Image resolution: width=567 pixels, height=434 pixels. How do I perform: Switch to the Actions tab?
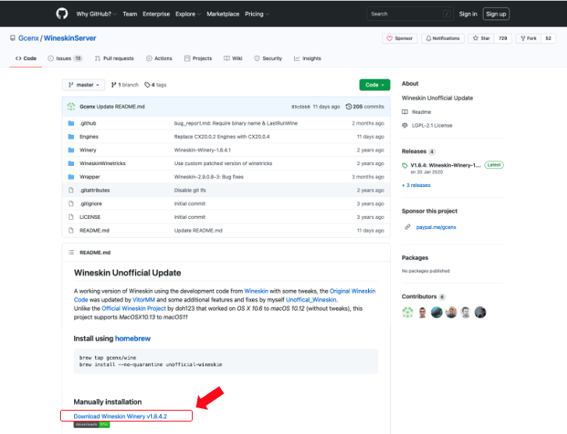tap(159, 58)
